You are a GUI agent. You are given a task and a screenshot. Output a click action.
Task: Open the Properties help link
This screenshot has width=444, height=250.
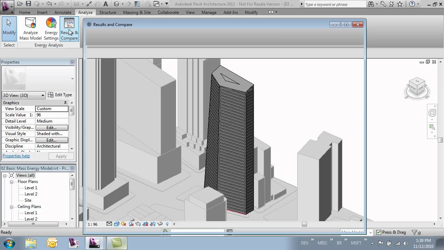tap(16, 156)
